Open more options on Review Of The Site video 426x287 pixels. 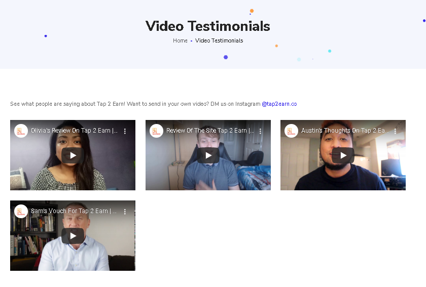260,131
